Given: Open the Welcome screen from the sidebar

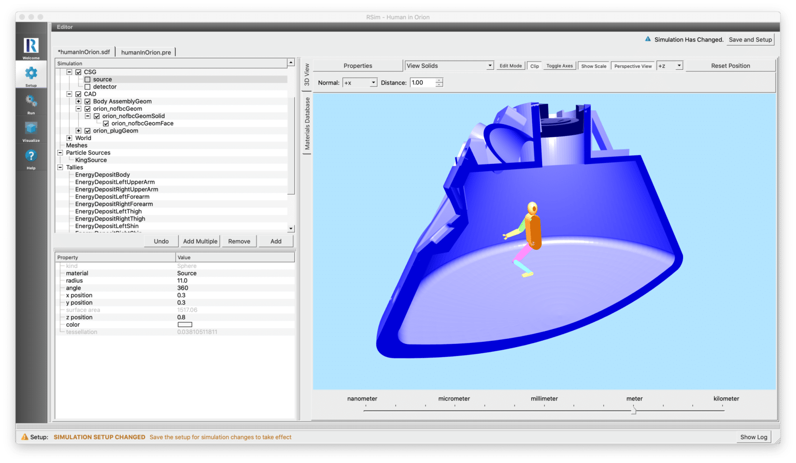Looking at the screenshot, I should [31, 47].
